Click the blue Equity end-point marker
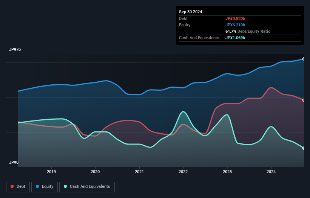 (304, 59)
